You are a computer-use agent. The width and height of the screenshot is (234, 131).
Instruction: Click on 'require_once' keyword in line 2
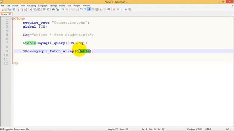point(36,23)
